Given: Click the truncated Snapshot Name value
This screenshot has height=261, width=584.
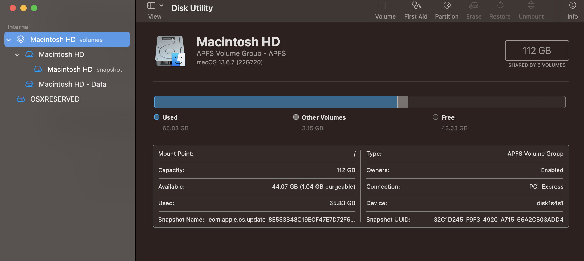Looking at the screenshot, I should (x=281, y=220).
